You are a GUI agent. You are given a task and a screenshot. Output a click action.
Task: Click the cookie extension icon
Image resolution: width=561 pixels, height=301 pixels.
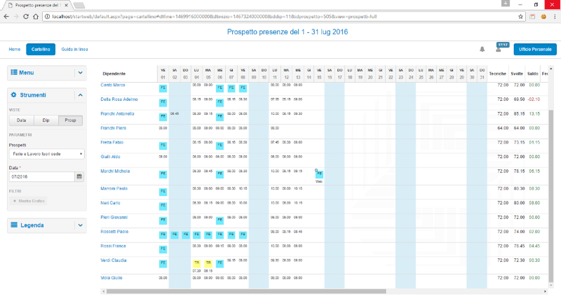pos(543,16)
